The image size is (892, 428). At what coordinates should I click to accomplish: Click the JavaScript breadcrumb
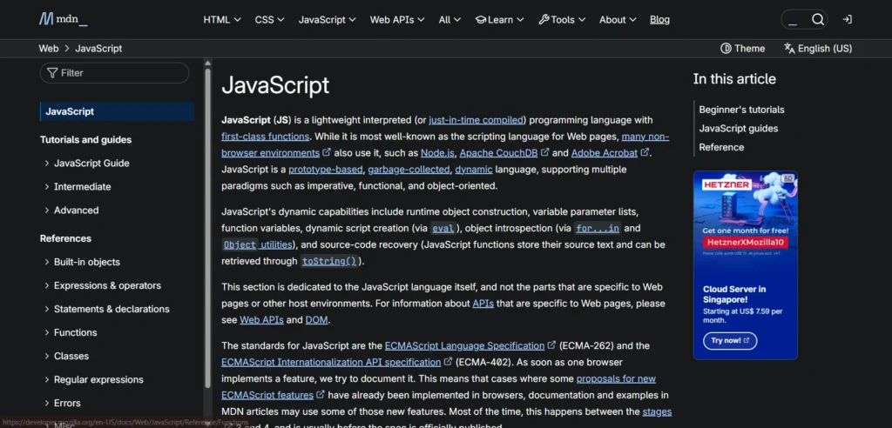[98, 49]
